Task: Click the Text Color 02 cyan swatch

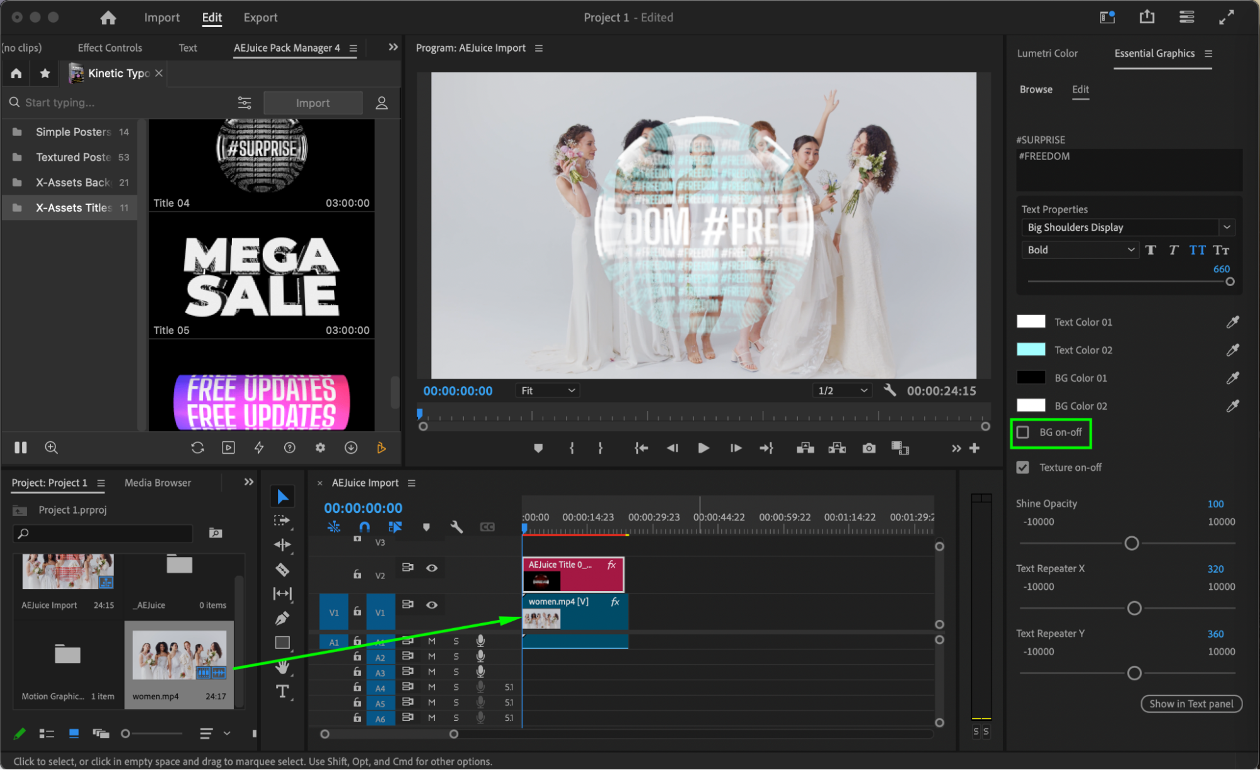Action: [x=1031, y=350]
